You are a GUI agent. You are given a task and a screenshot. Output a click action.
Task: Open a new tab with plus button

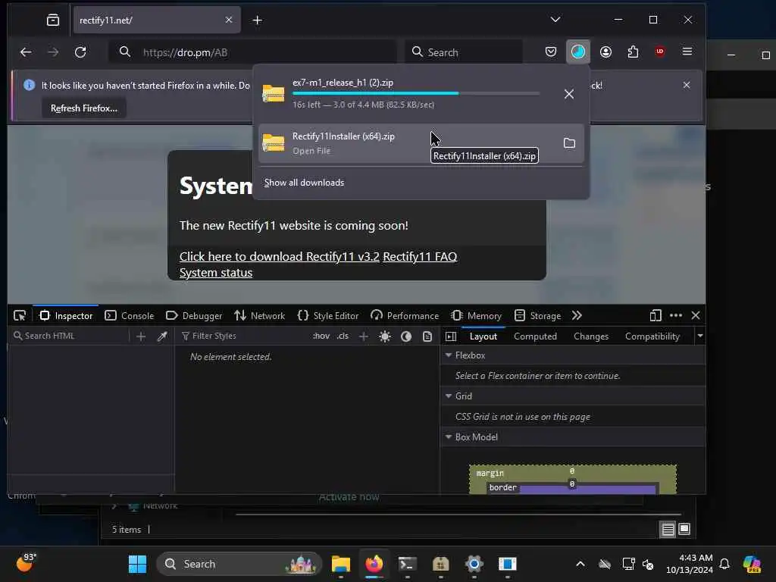258,20
